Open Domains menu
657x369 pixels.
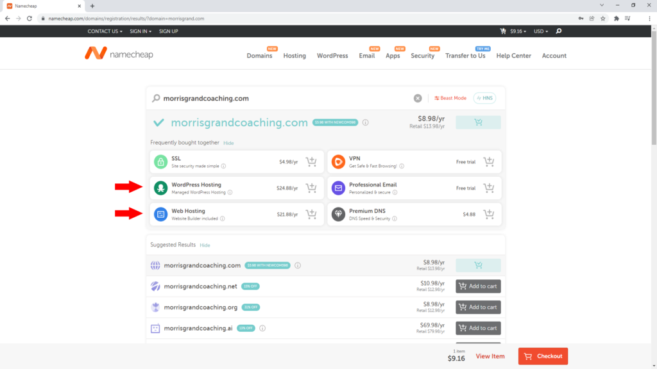(x=259, y=56)
